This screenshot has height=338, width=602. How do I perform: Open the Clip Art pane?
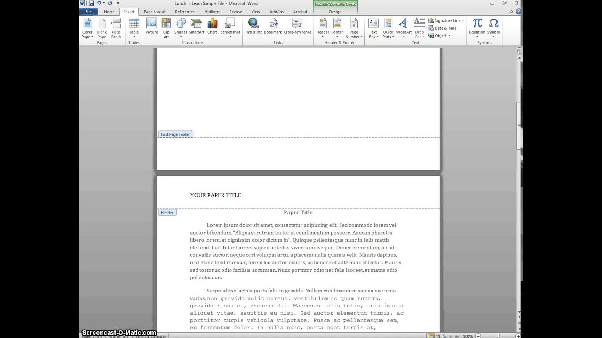pyautogui.click(x=166, y=28)
